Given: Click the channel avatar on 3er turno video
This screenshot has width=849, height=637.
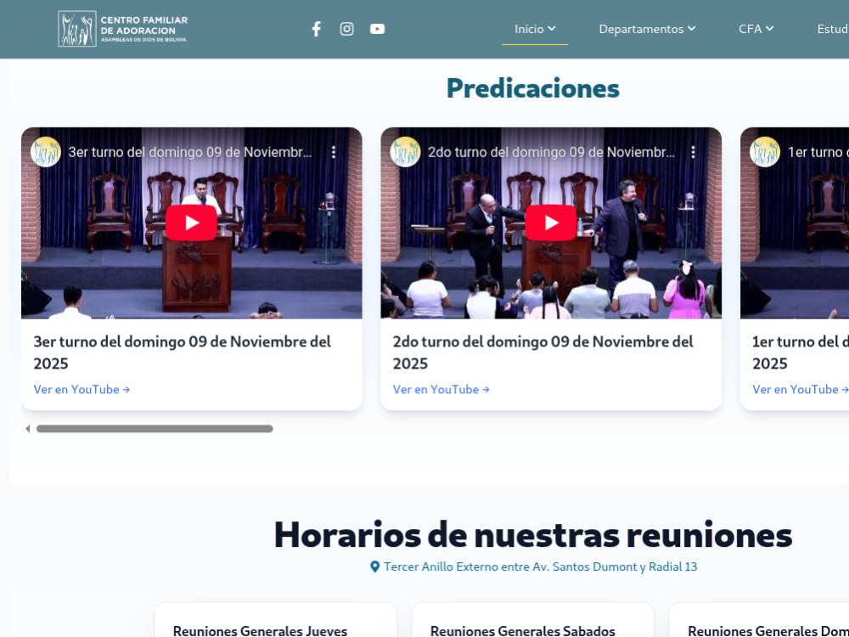Looking at the screenshot, I should (x=46, y=152).
